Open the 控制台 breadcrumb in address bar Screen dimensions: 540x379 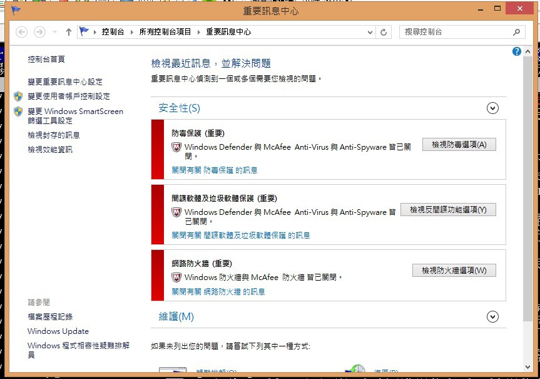(113, 32)
